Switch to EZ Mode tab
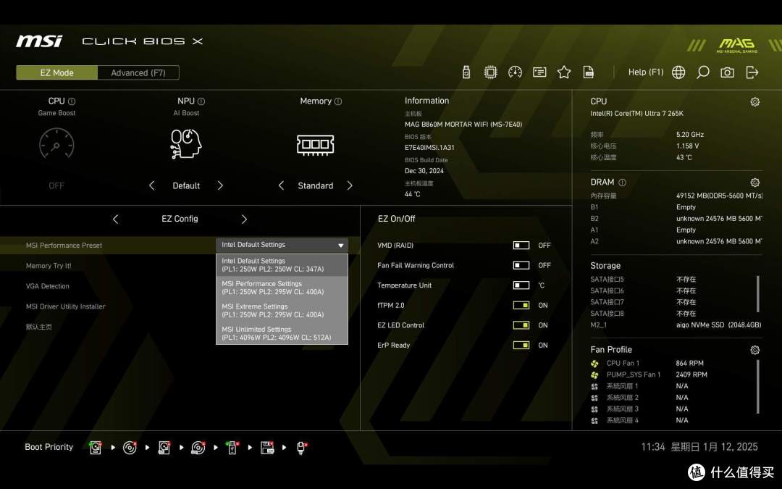The width and height of the screenshot is (782, 489). 57,73
